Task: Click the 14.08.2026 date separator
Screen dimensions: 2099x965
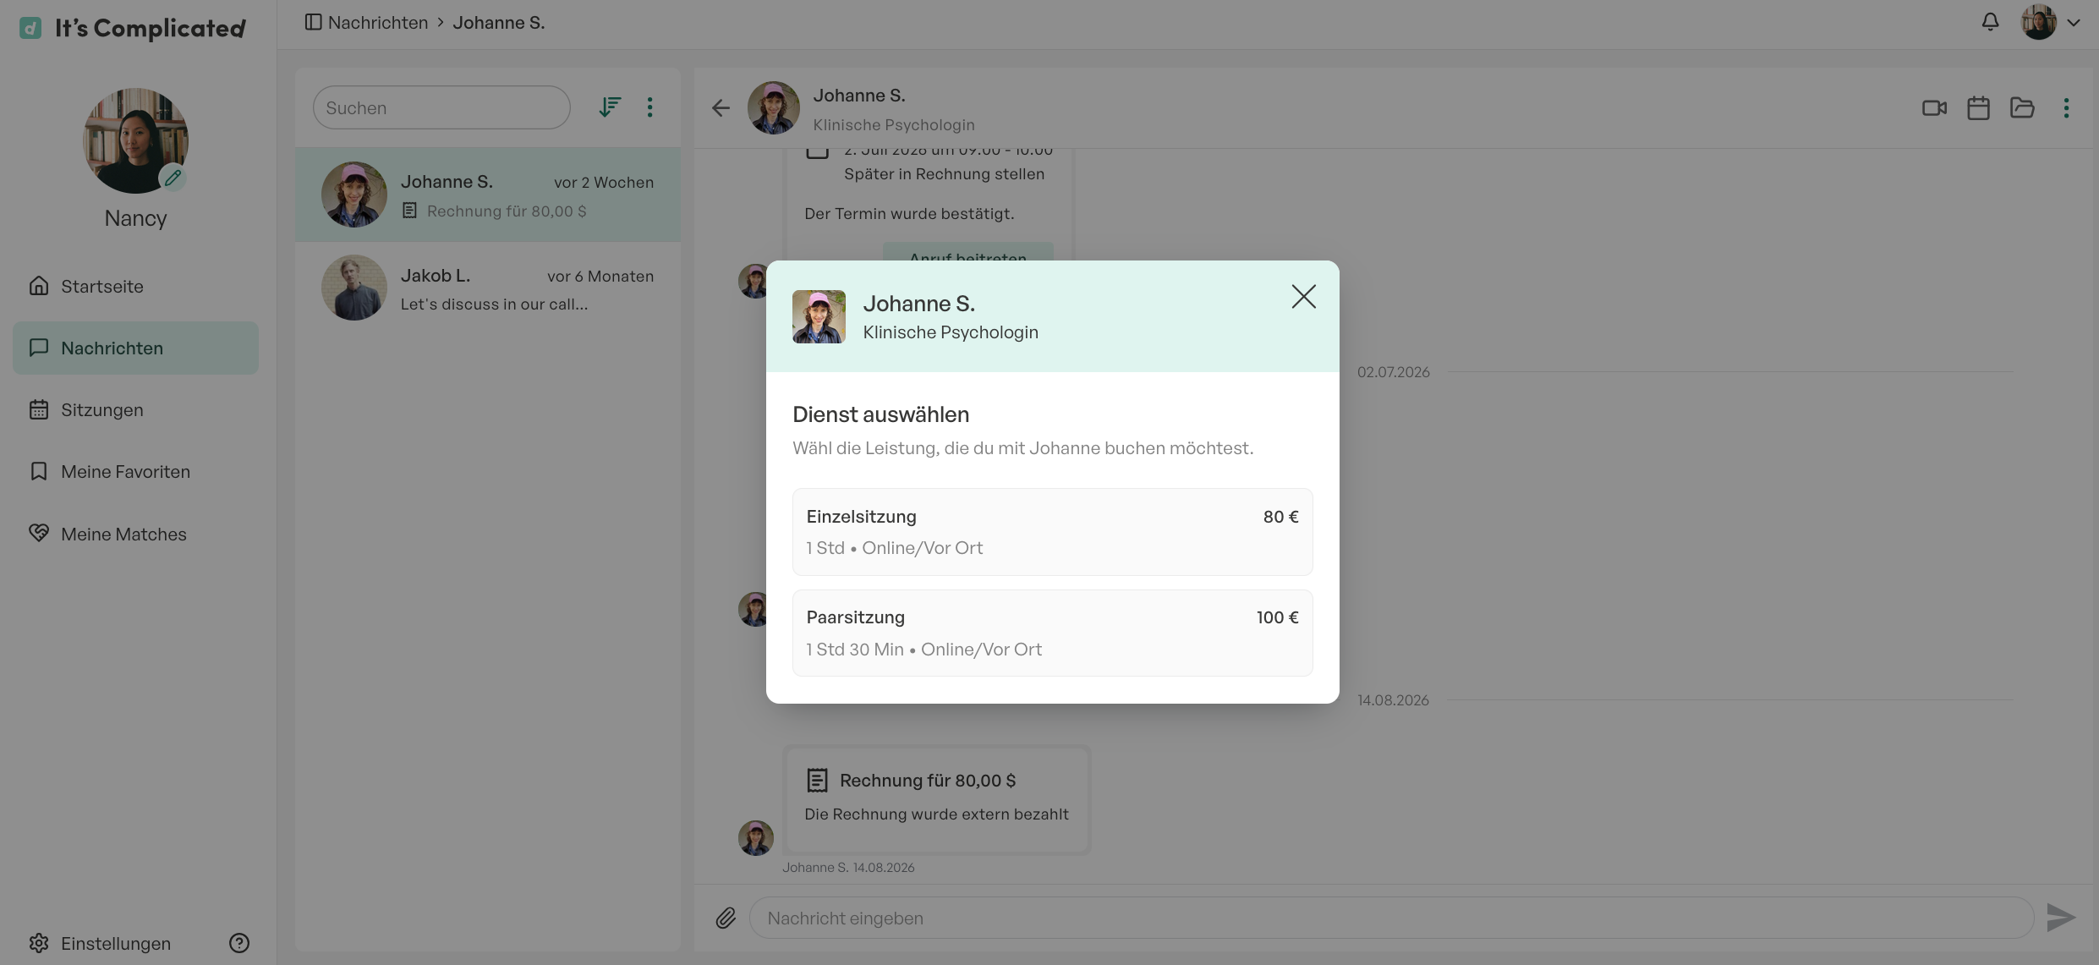Action: pos(1393,700)
